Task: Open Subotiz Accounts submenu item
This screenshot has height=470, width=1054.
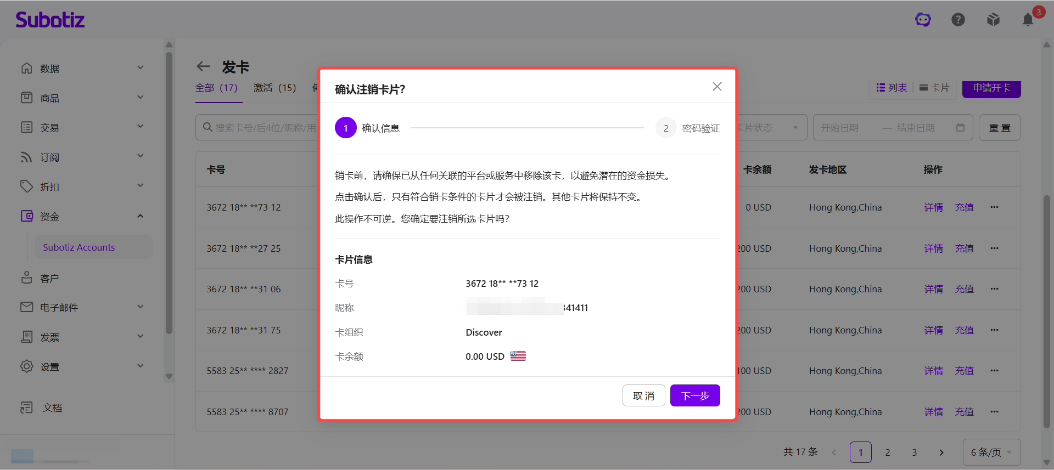Action: 94,247
